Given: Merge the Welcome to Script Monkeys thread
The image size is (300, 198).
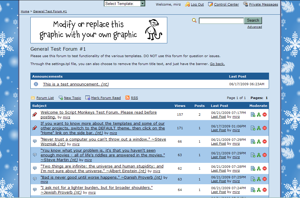Looking at the screenshot, I should pos(259,115).
